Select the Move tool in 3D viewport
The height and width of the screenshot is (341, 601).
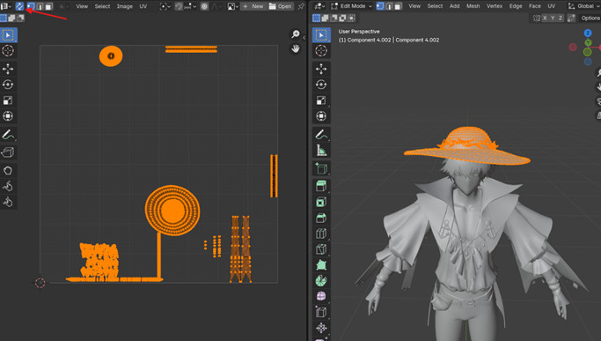[x=321, y=69]
